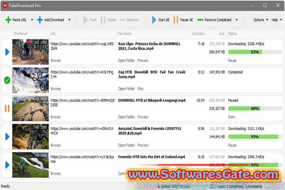This screenshot has height=190, width=285.
Task: Click the Paste URL label
Action: [19, 20]
